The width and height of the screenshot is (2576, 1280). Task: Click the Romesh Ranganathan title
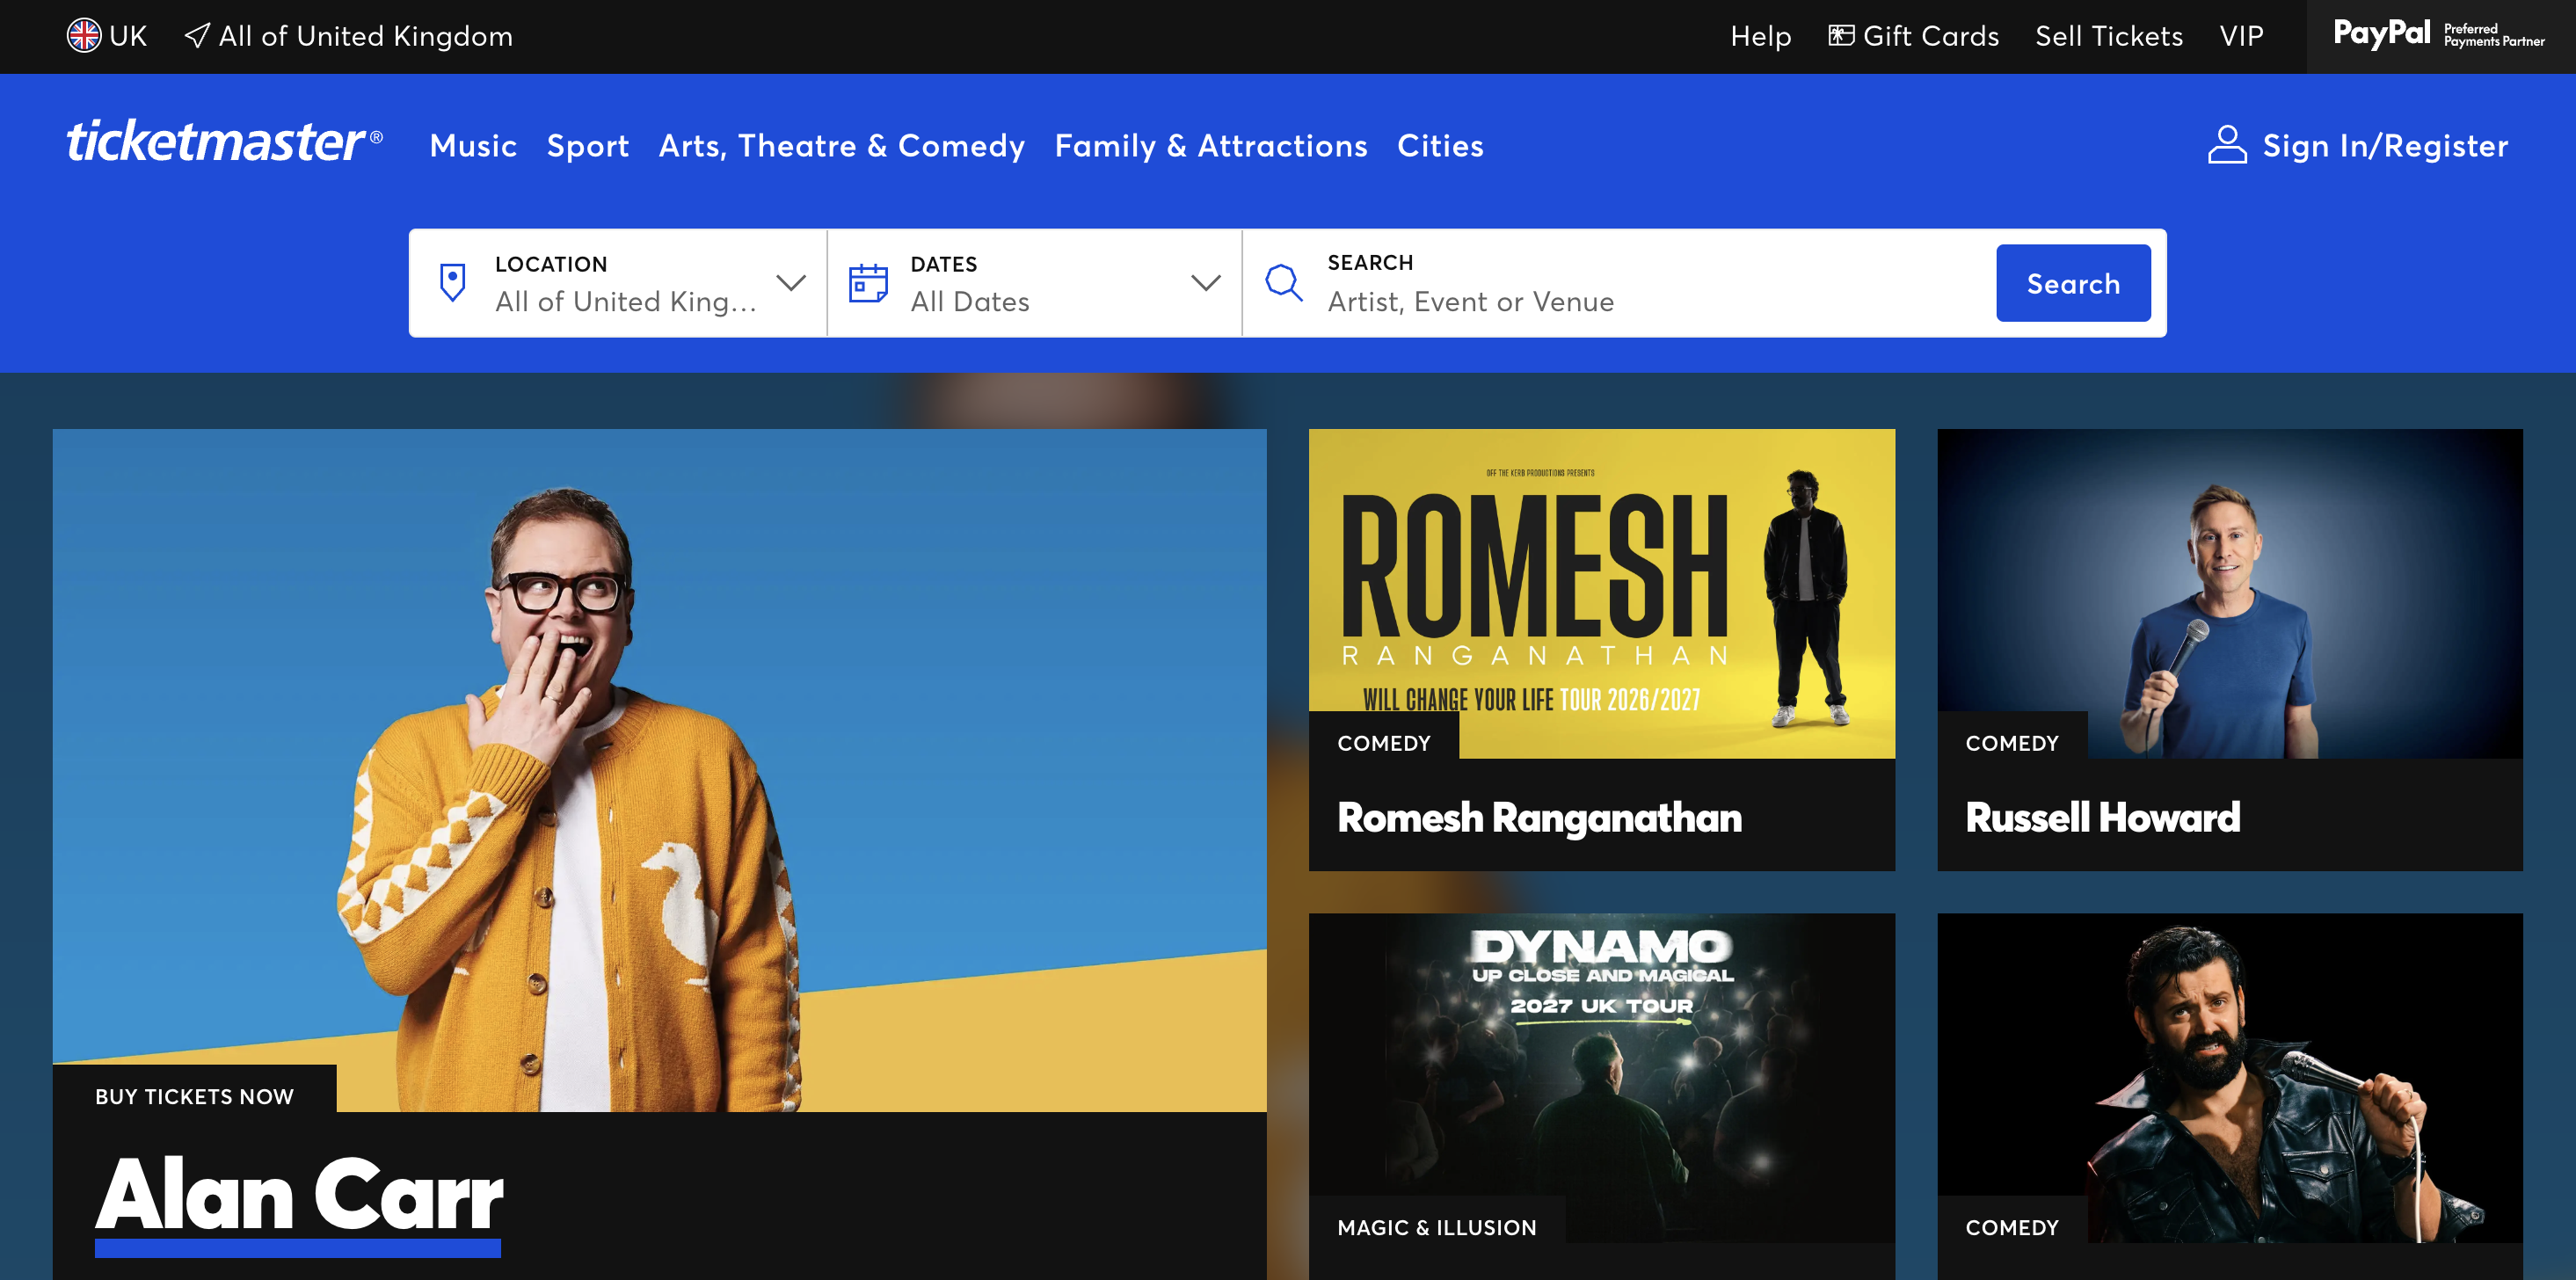pos(1539,818)
